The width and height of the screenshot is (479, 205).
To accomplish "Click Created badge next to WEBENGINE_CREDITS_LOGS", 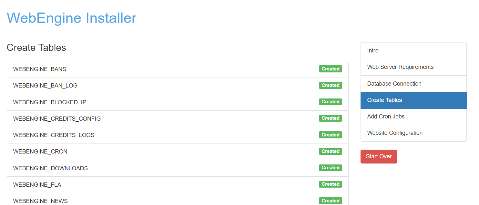I will tap(330, 135).
